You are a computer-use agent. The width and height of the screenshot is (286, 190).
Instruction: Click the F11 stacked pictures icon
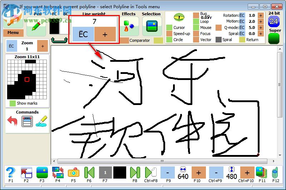262,172
